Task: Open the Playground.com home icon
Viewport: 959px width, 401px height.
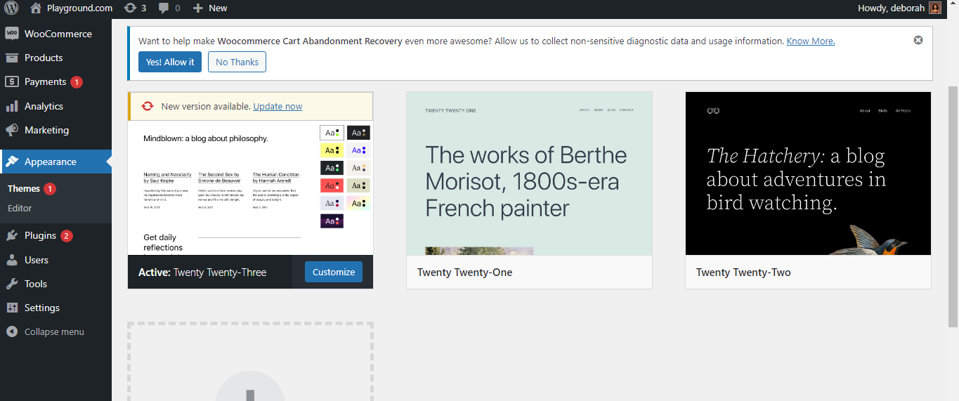Action: coord(37,8)
